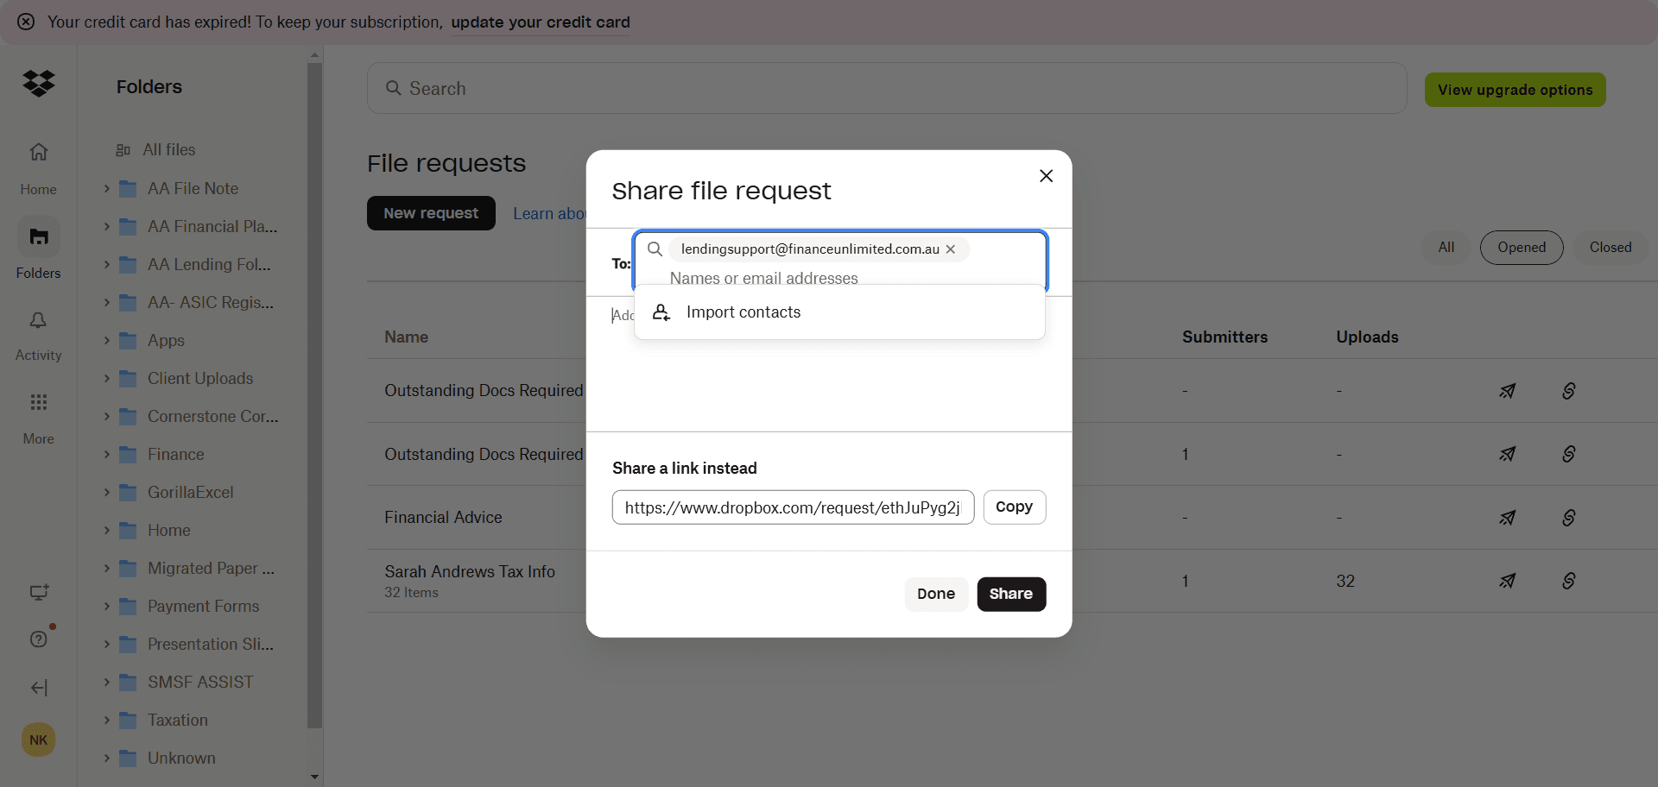Focus the Names or email addresses field
The height and width of the screenshot is (787, 1658).
point(763,278)
